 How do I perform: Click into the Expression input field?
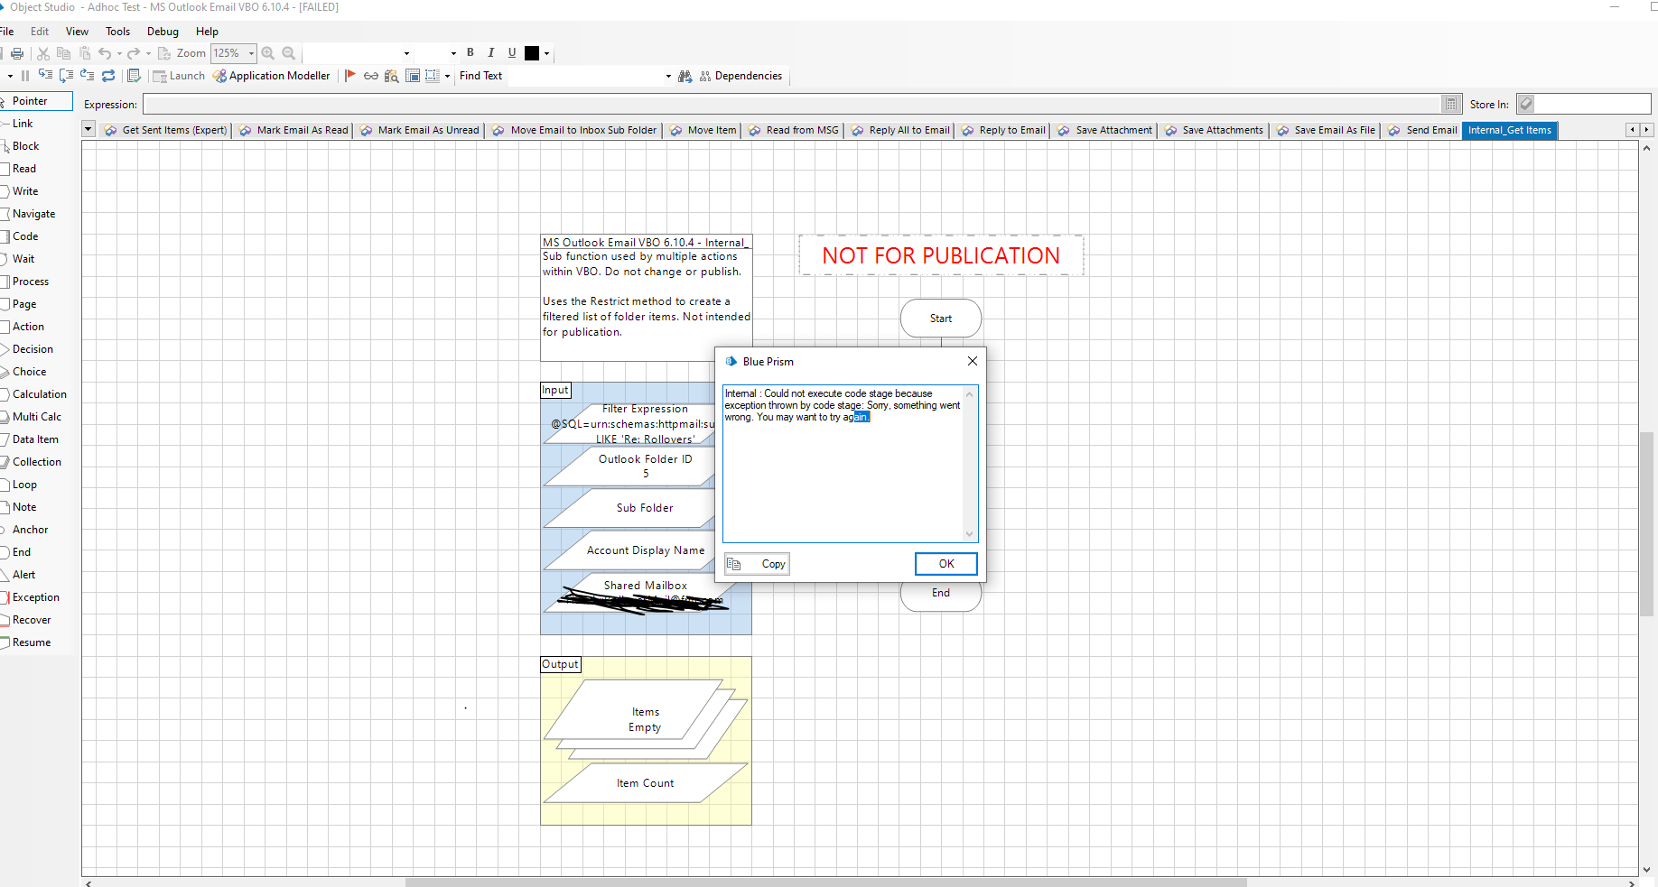[x=791, y=105]
